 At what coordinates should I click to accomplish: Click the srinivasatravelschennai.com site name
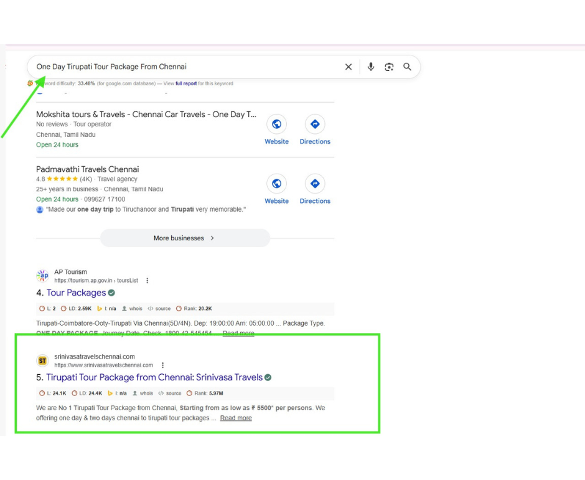(x=95, y=357)
